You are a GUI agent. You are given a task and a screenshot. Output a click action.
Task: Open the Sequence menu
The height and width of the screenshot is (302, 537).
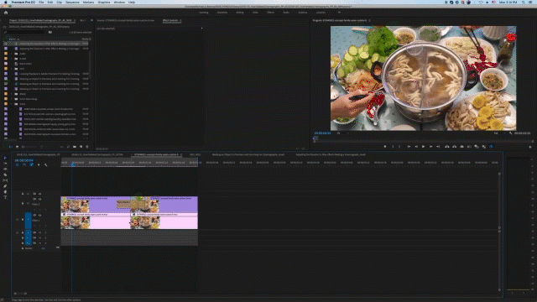[72, 2]
